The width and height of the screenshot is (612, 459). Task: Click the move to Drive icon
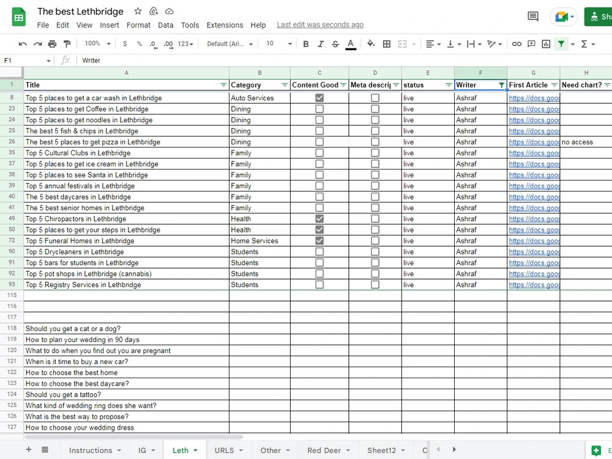pyautogui.click(x=154, y=11)
